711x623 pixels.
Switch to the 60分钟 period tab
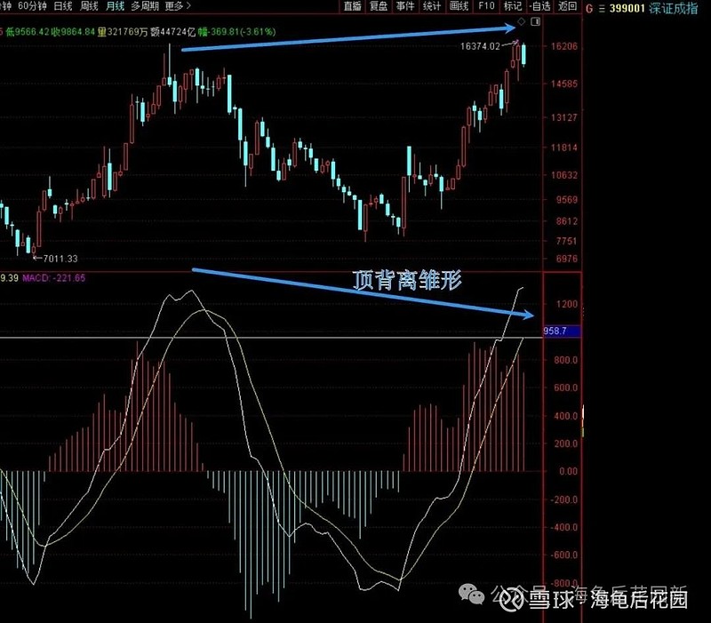(32, 6)
